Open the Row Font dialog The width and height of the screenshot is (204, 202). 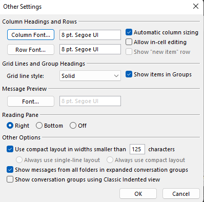tap(31, 50)
